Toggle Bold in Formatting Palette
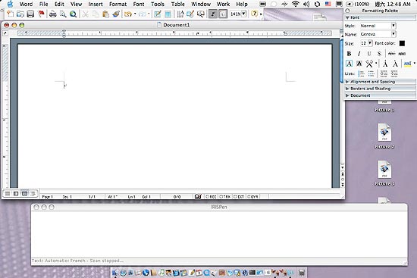417x278 pixels. point(349,54)
